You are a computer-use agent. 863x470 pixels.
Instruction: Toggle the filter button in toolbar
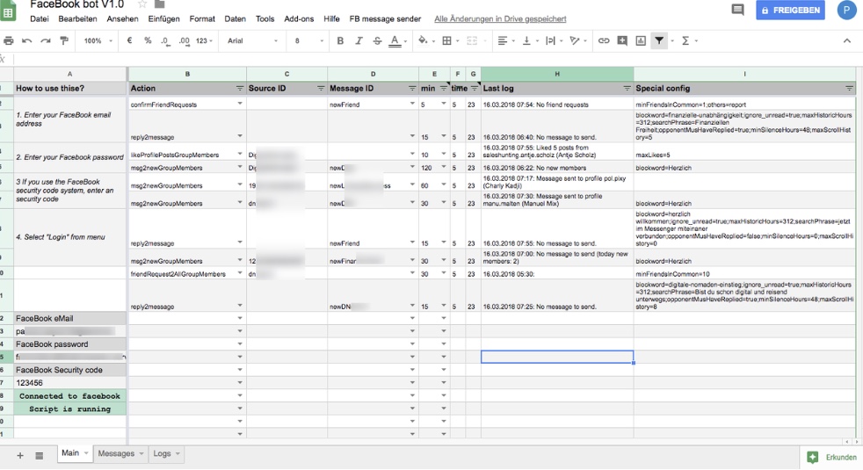659,40
